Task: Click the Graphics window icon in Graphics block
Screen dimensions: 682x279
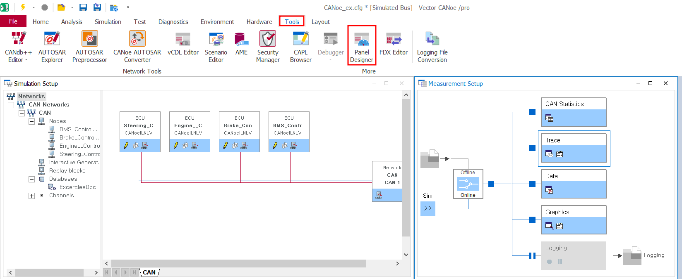Action: click(x=549, y=226)
